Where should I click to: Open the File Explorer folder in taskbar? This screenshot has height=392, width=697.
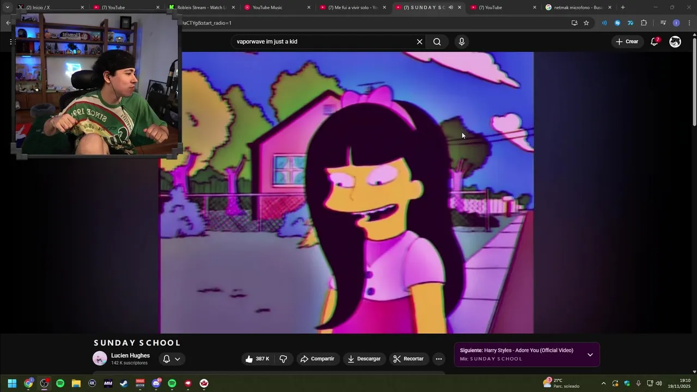(76, 383)
